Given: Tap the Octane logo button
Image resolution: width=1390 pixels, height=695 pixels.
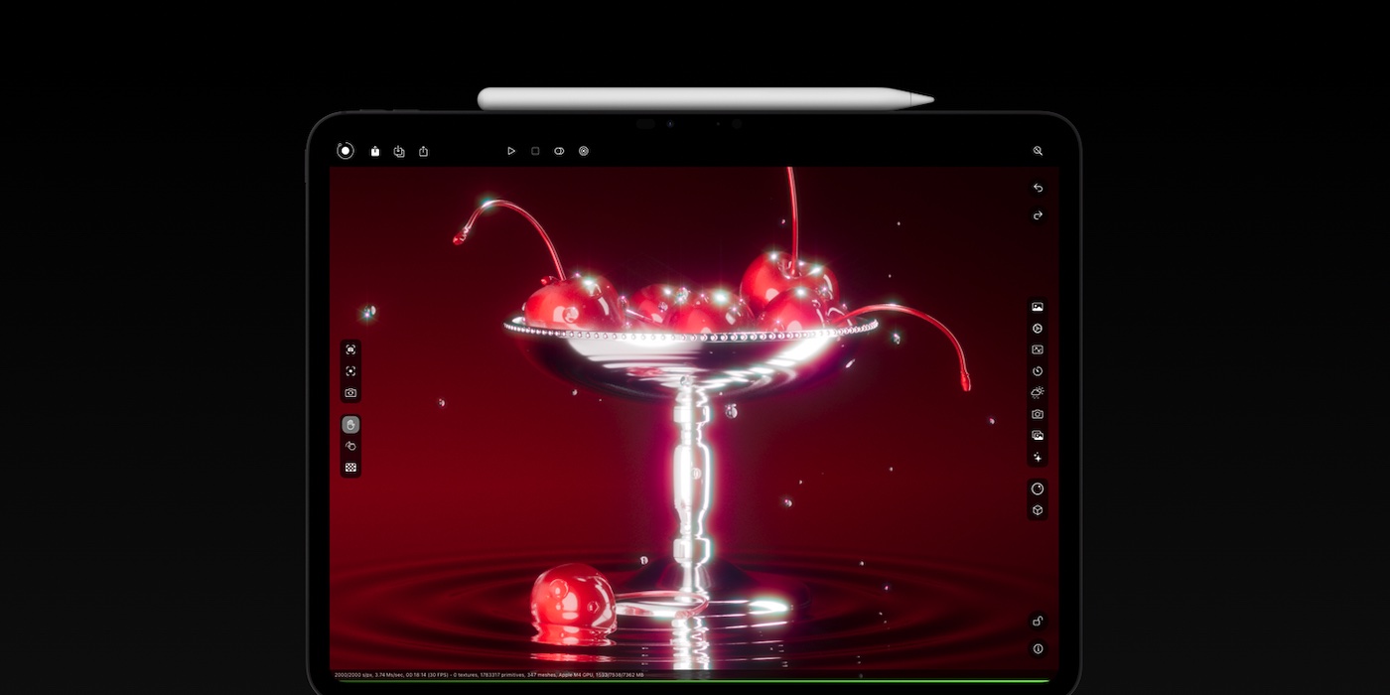Looking at the screenshot, I should click(345, 151).
